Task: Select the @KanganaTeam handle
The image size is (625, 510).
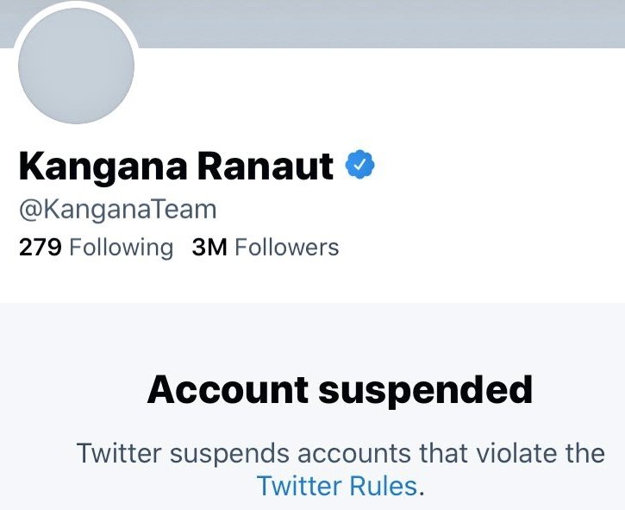Action: [117, 209]
